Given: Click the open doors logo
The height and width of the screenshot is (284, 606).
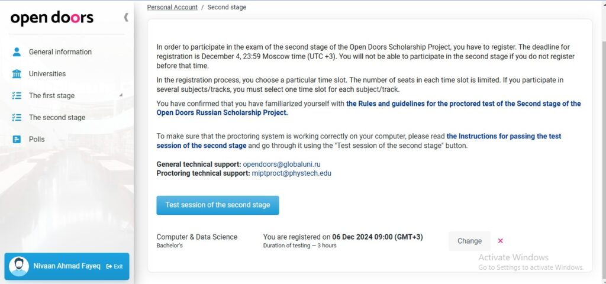Looking at the screenshot, I should click(52, 18).
